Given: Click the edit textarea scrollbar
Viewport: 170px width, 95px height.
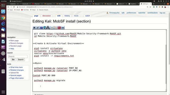Looking at the screenshot, I should point(166,64).
